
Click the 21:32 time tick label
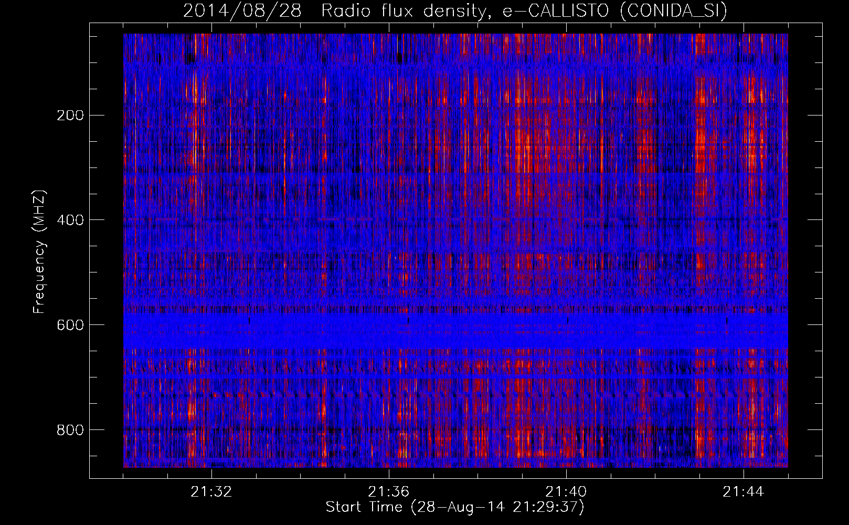click(211, 492)
